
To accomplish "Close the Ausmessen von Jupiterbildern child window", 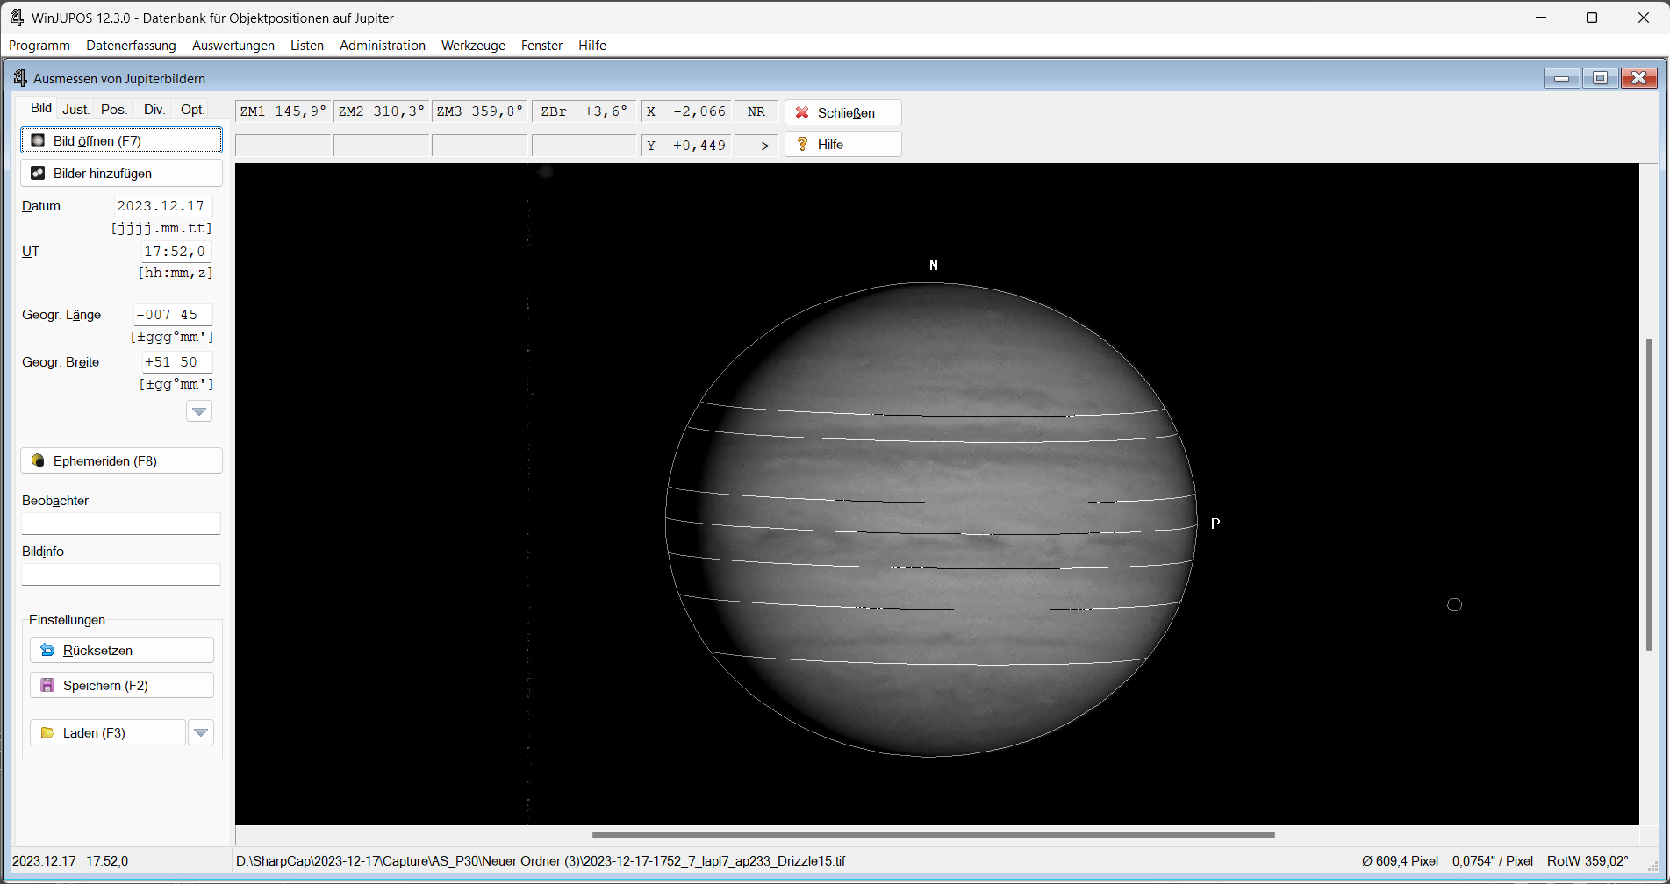I will pos(1638,78).
